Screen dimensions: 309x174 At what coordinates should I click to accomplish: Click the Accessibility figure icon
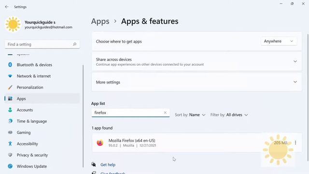10,144
